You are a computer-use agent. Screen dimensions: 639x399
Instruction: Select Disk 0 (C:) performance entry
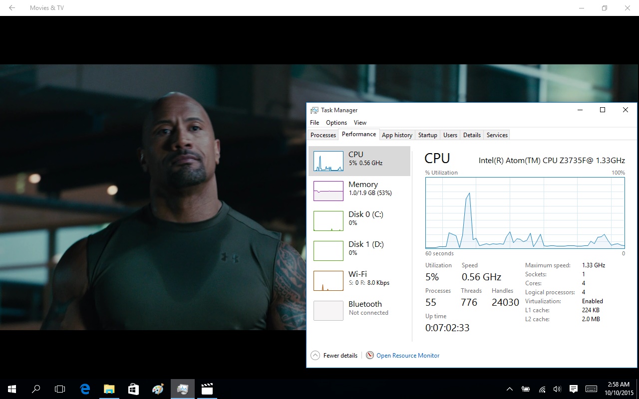click(x=359, y=221)
